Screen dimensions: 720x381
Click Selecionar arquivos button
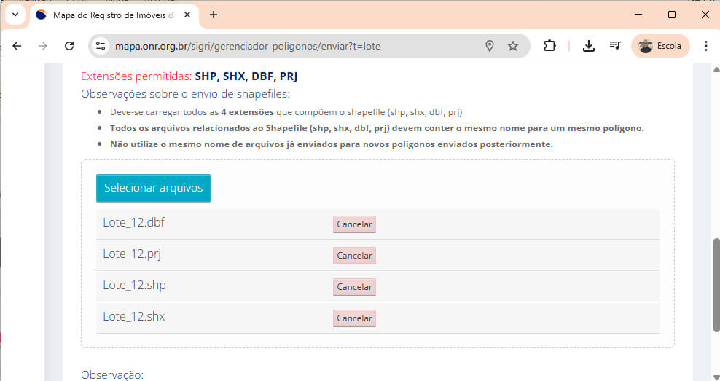[x=153, y=188]
